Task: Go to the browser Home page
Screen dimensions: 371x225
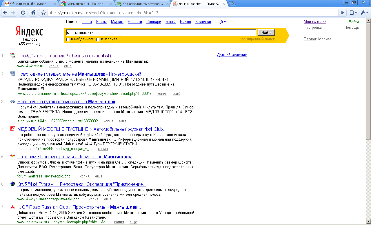Action: (33, 13)
